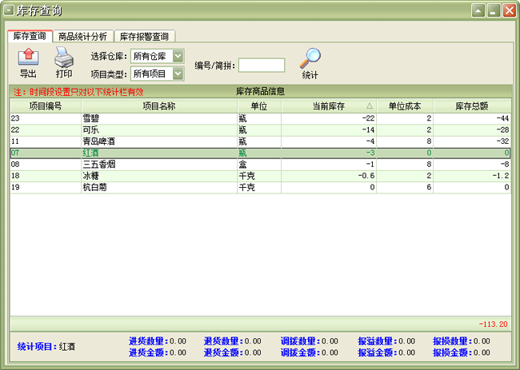520x370 pixels.
Task: Click the 导出 export icon
Action: (x=28, y=57)
